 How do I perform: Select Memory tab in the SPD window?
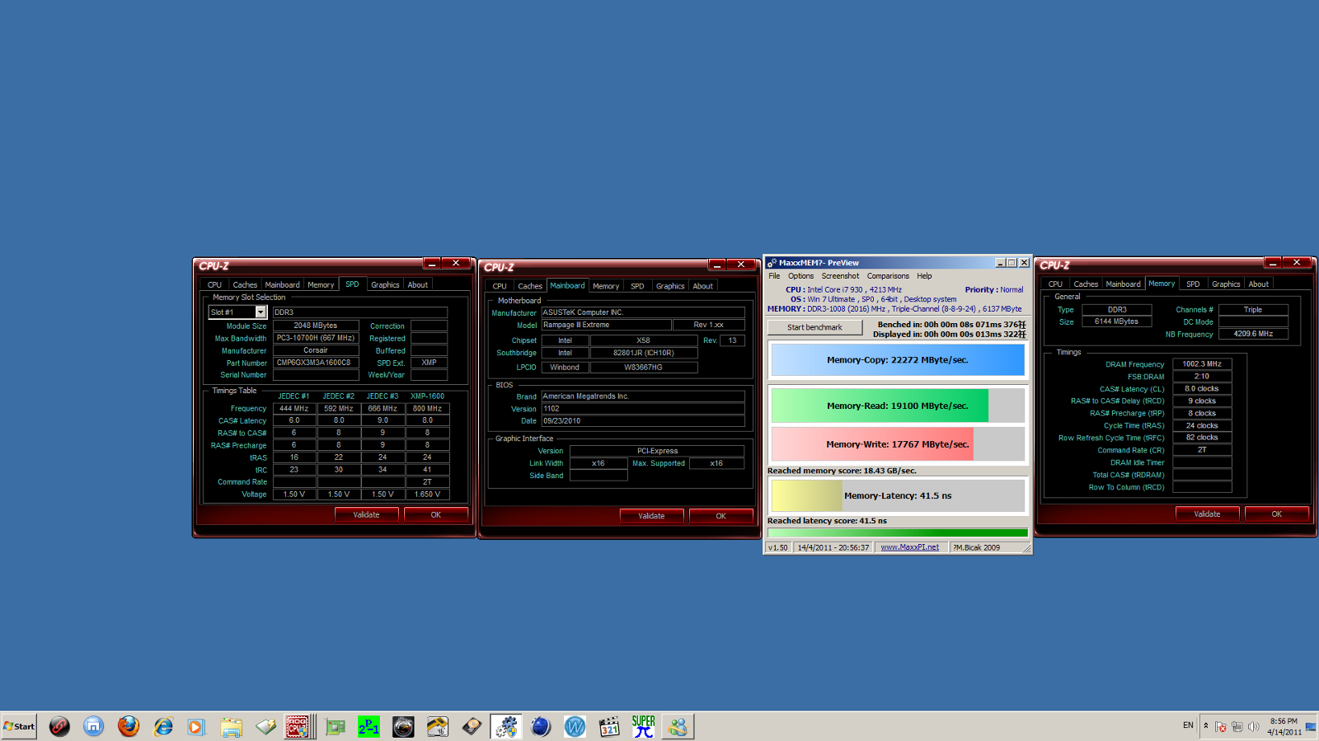pyautogui.click(x=321, y=285)
